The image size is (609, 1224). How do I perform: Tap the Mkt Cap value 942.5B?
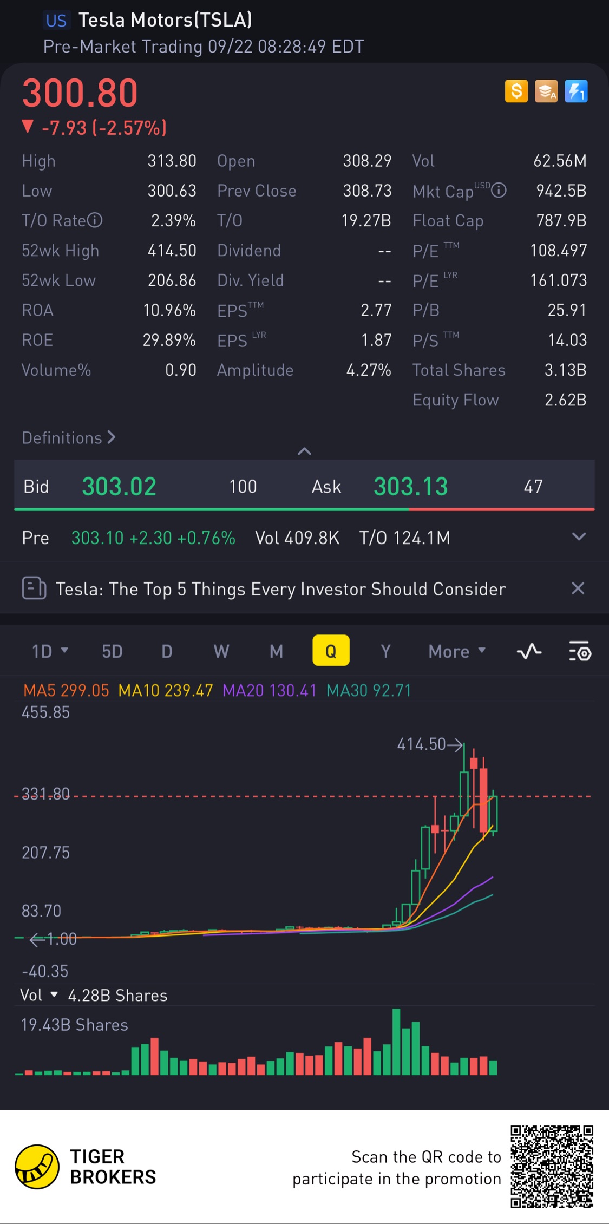click(561, 191)
